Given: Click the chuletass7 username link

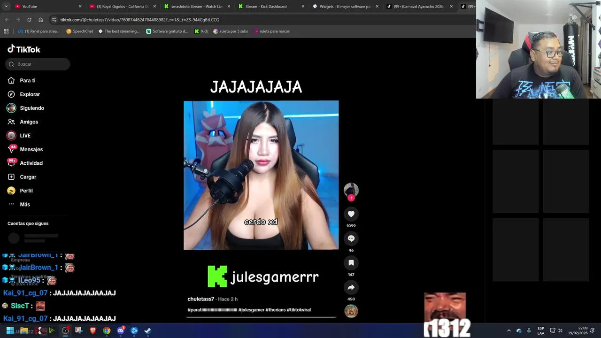Looking at the screenshot, I should tap(200, 299).
